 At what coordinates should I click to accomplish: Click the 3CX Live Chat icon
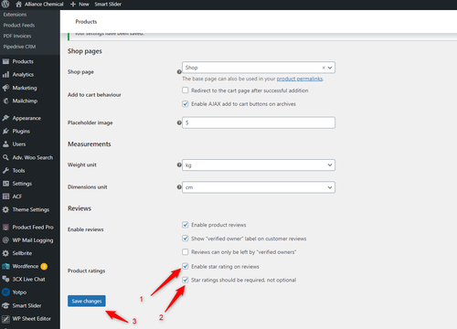5,279
